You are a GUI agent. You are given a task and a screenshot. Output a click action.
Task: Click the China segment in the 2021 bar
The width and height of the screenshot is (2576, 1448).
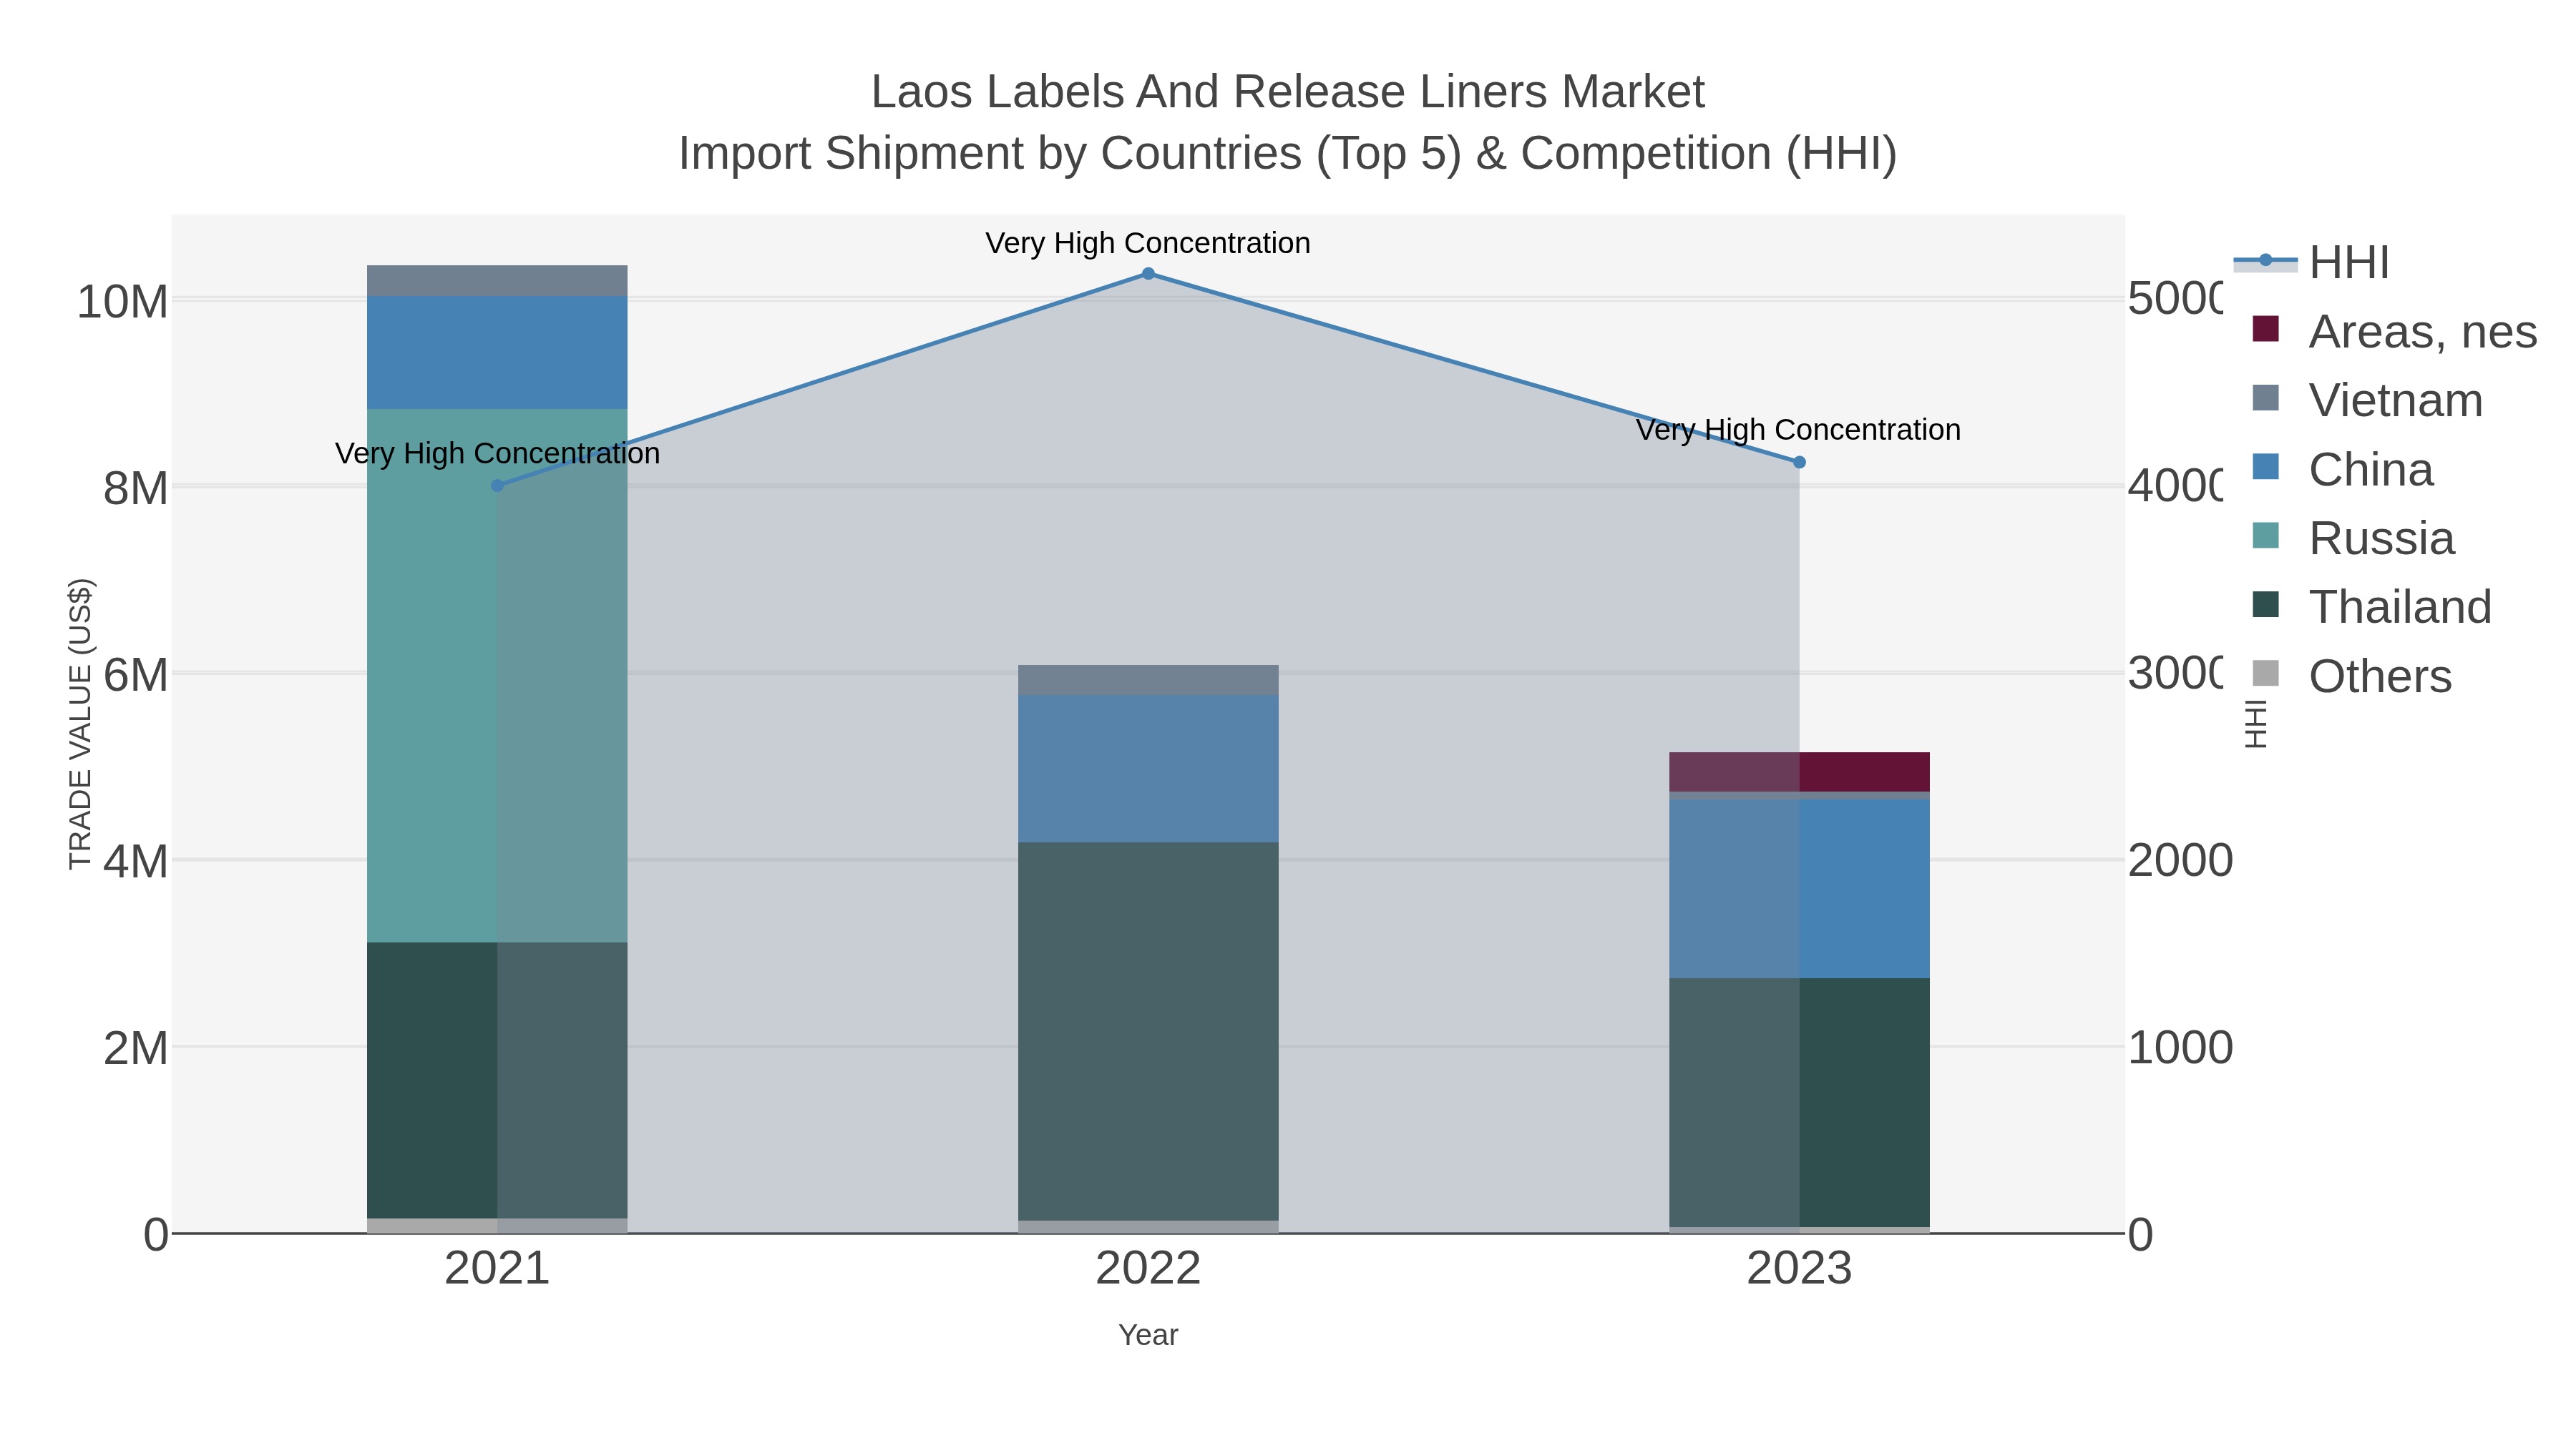pos(497,352)
